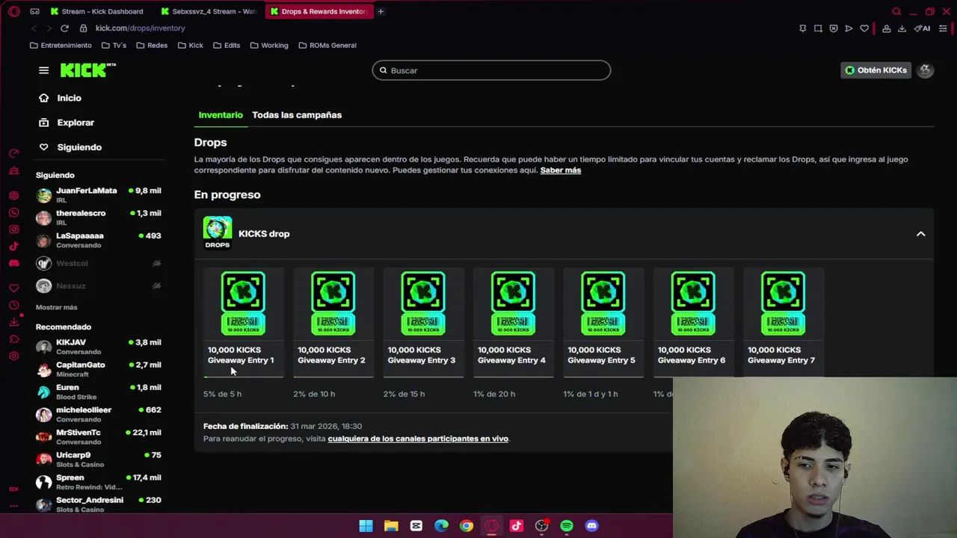Click progress bar under Giveaway Entry 1
The width and height of the screenshot is (957, 538).
(x=244, y=377)
